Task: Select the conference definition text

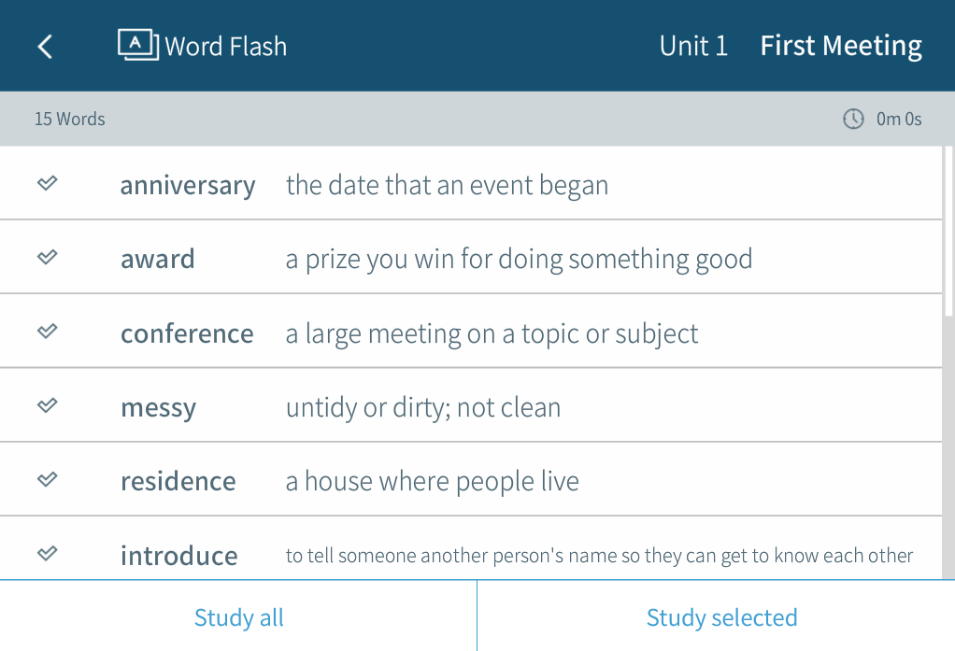Action: [492, 333]
